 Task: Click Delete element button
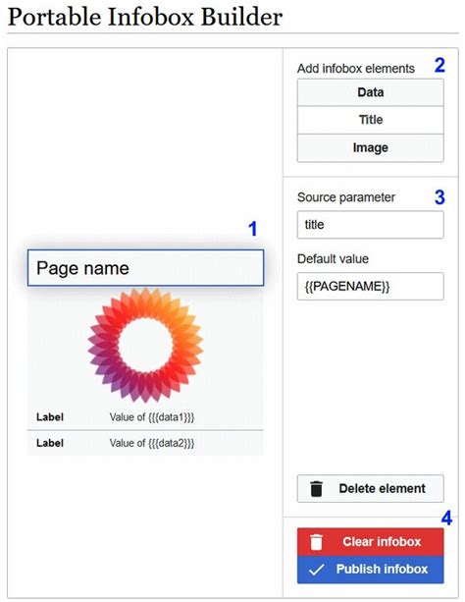pyautogui.click(x=370, y=489)
